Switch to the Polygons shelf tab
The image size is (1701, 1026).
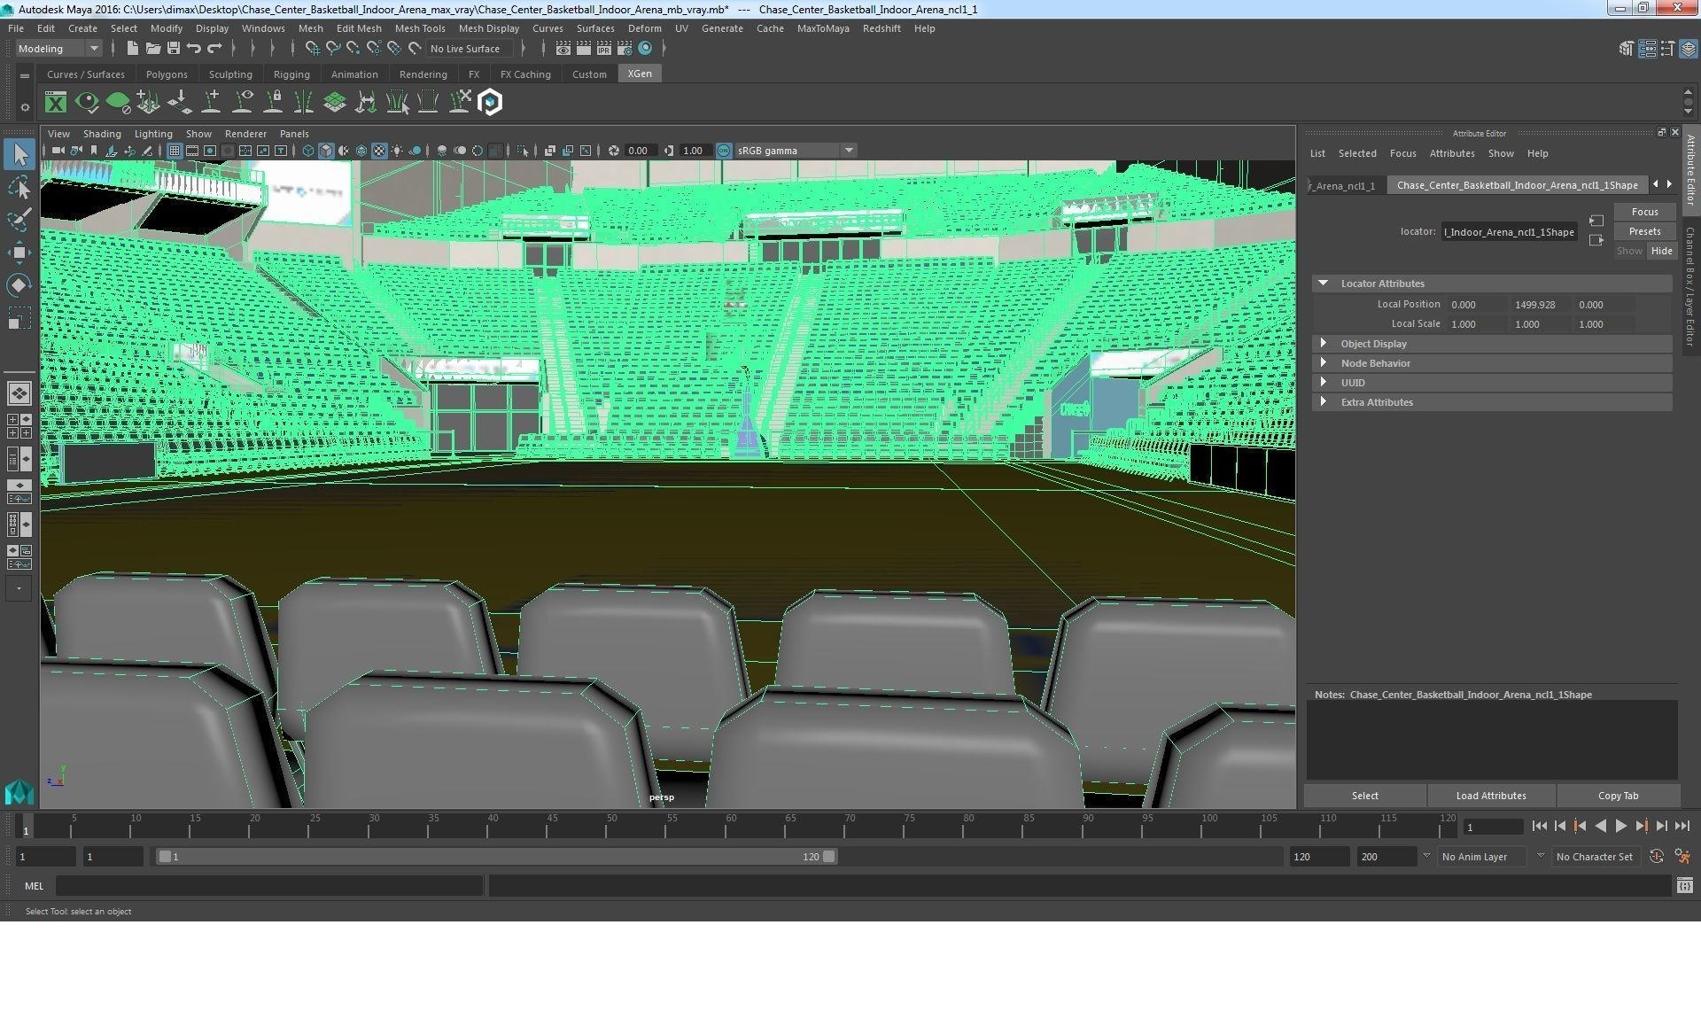point(167,74)
